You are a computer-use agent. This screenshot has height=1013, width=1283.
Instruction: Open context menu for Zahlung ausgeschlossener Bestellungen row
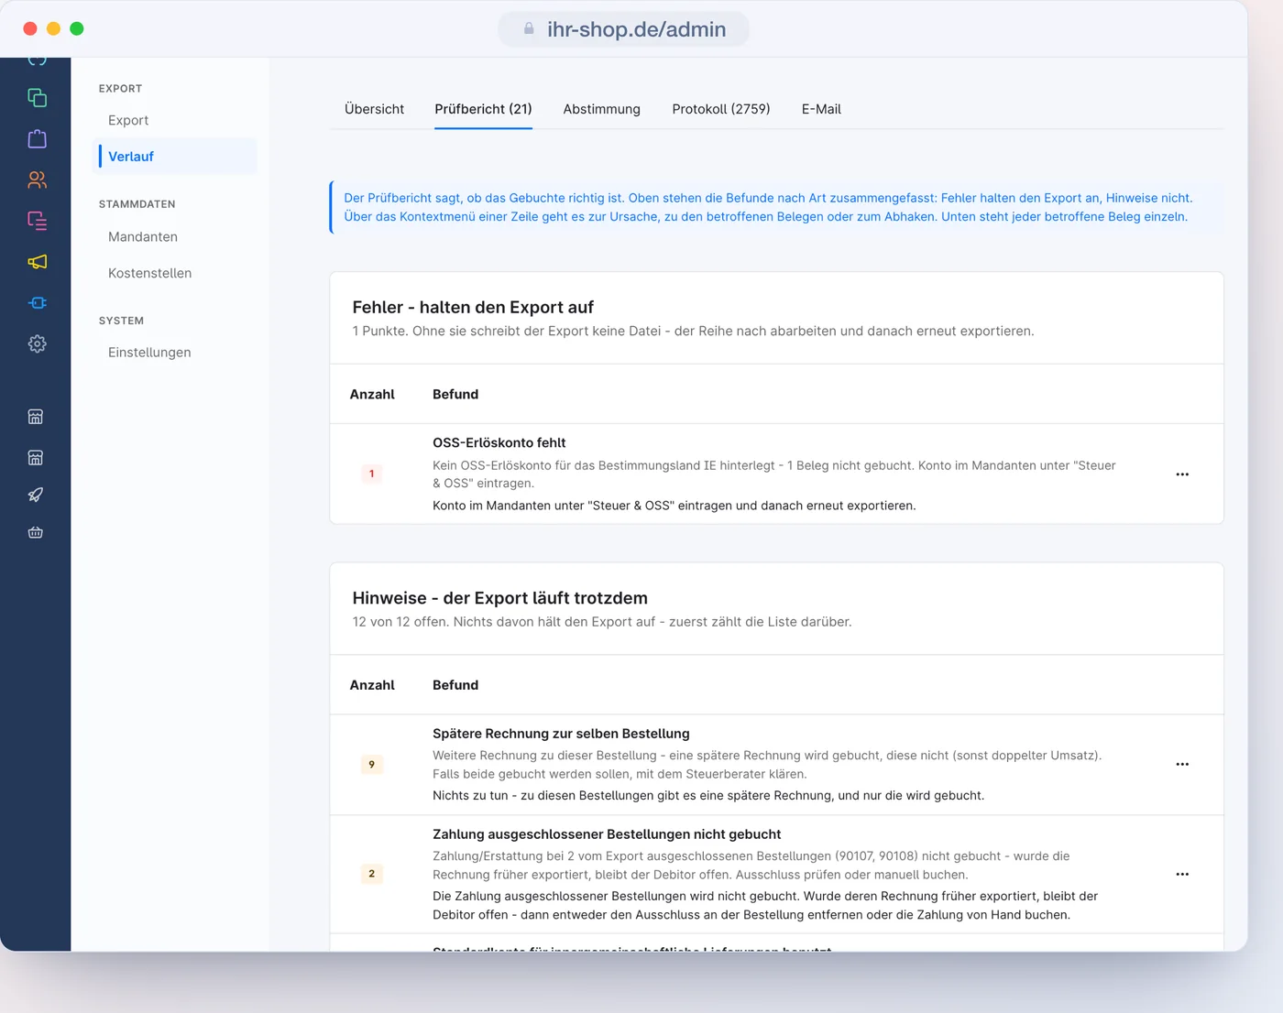click(x=1182, y=874)
